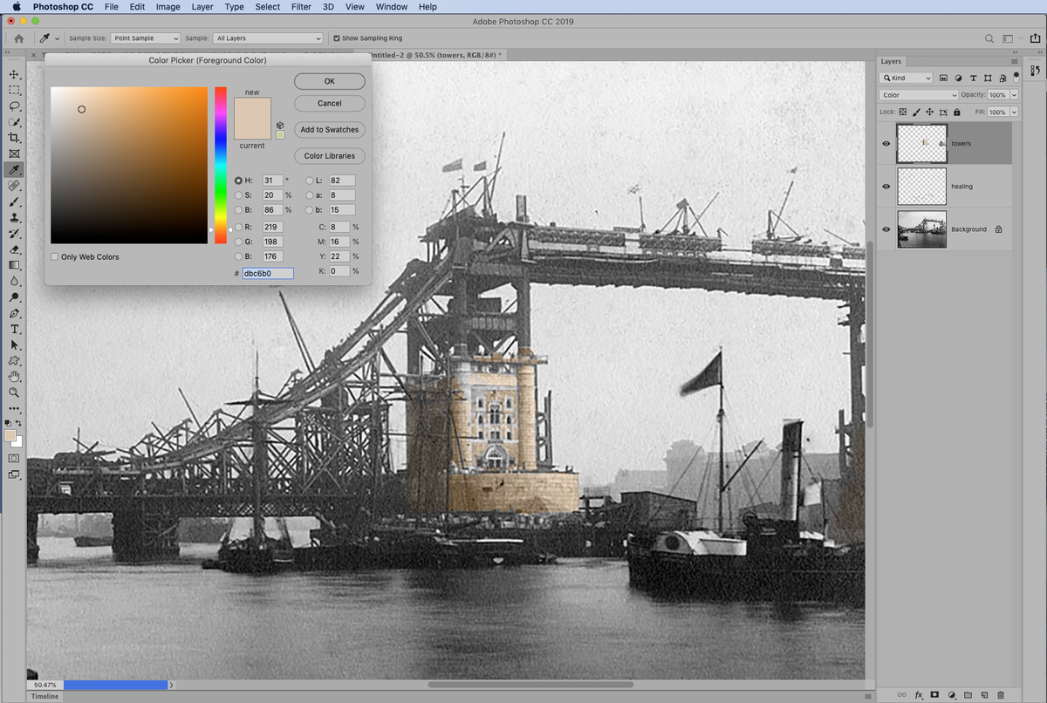The width and height of the screenshot is (1047, 703).
Task: Hide the healing layer
Action: click(886, 186)
